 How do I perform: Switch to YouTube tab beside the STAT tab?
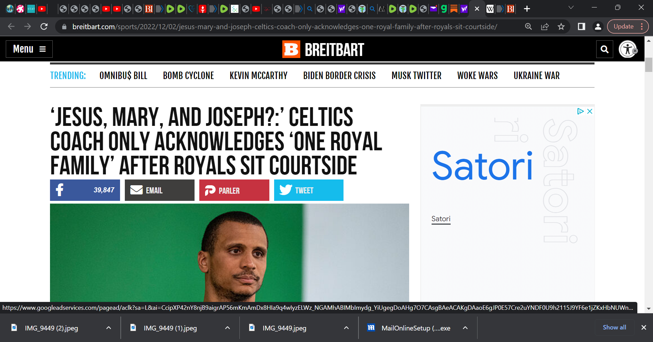(x=42, y=9)
